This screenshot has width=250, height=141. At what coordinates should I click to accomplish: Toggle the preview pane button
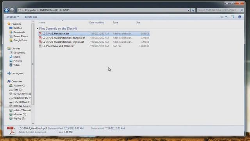tap(233, 17)
